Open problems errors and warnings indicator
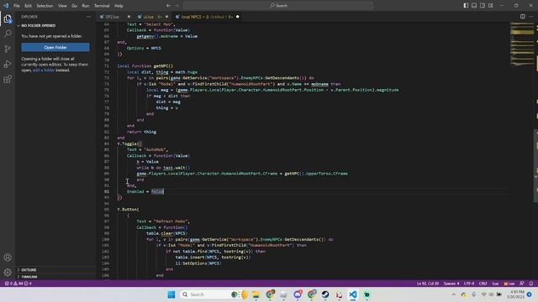Viewport: 538px width, 302px height. pyautogui.click(x=18, y=284)
